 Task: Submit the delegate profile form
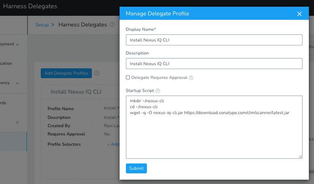(x=136, y=168)
